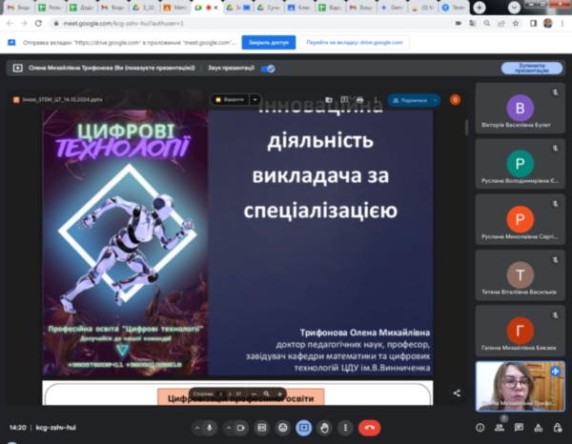Raise your hand in the meeting
The image size is (572, 444).
[324, 428]
